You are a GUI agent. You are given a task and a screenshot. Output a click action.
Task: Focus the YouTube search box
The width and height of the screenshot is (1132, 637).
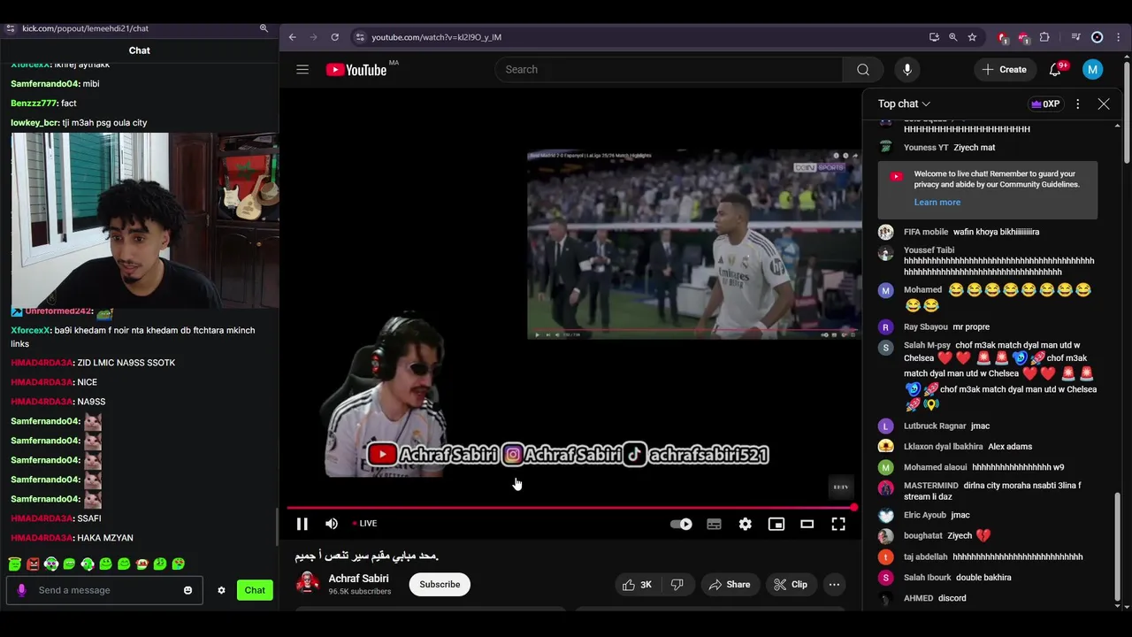point(669,70)
